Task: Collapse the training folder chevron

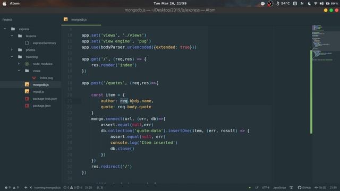Action: pos(12,57)
